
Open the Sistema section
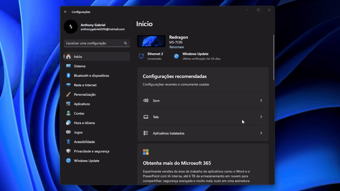[97, 66]
